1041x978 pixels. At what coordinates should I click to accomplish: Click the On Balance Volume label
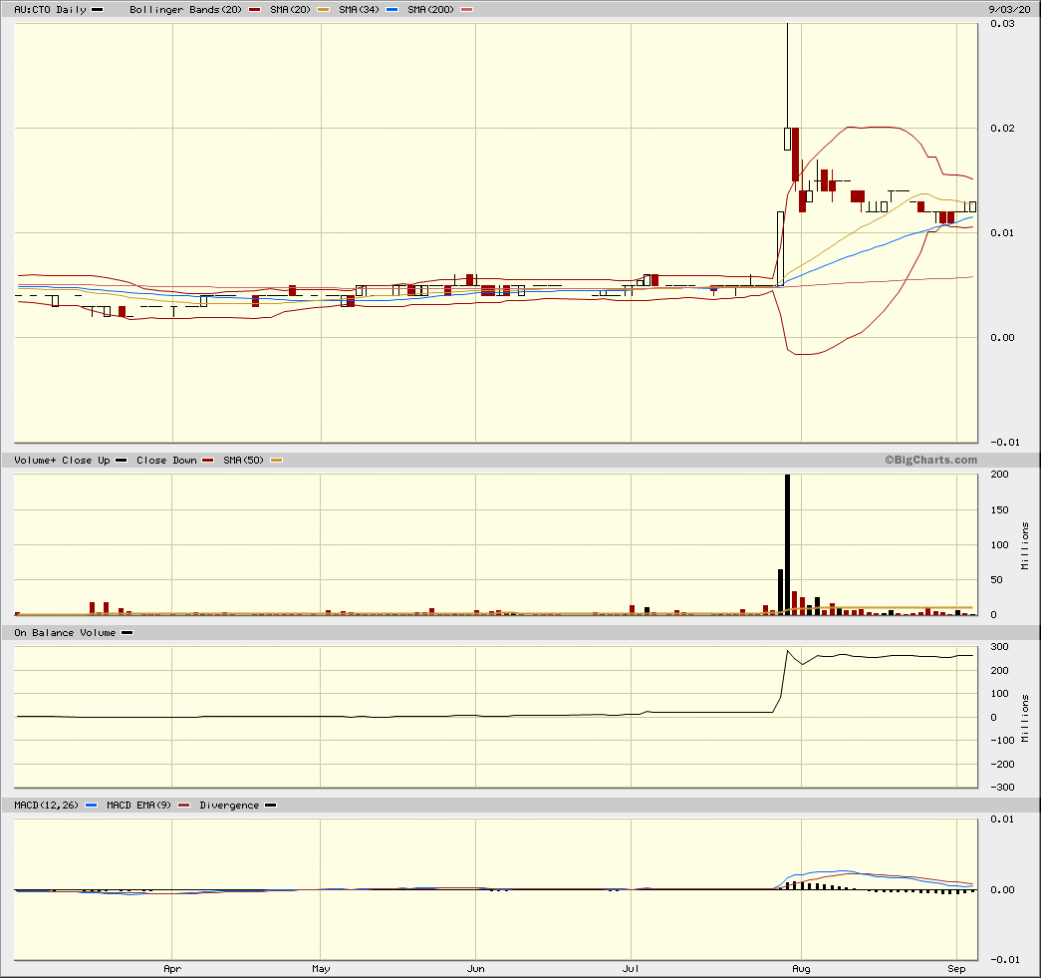click(65, 632)
